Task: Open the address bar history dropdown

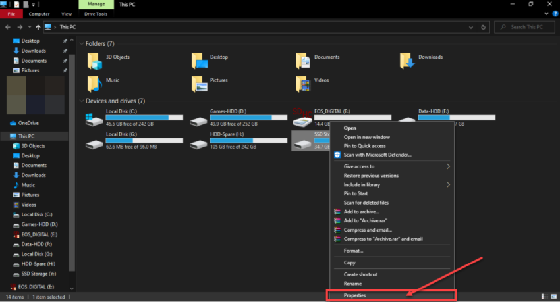Action: tap(471, 27)
